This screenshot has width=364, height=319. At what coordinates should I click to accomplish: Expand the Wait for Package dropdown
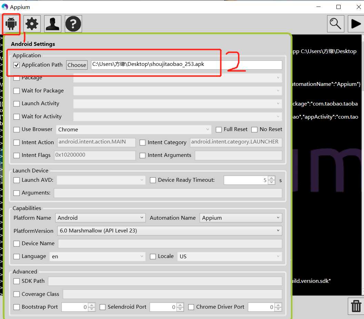[178, 91]
